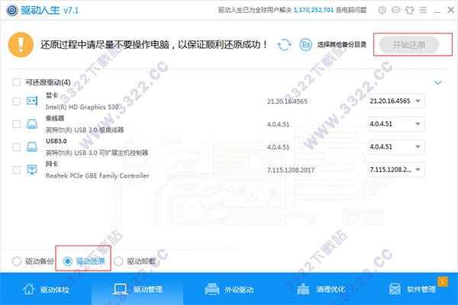458x305 pixels.
Task: Click the USB3.0 device icon
Action: click(32, 147)
